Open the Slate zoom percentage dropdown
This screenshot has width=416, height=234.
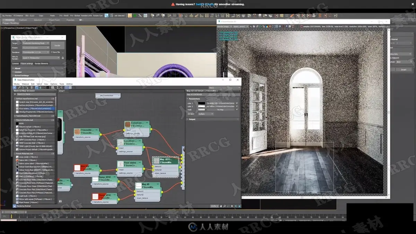click(x=215, y=206)
